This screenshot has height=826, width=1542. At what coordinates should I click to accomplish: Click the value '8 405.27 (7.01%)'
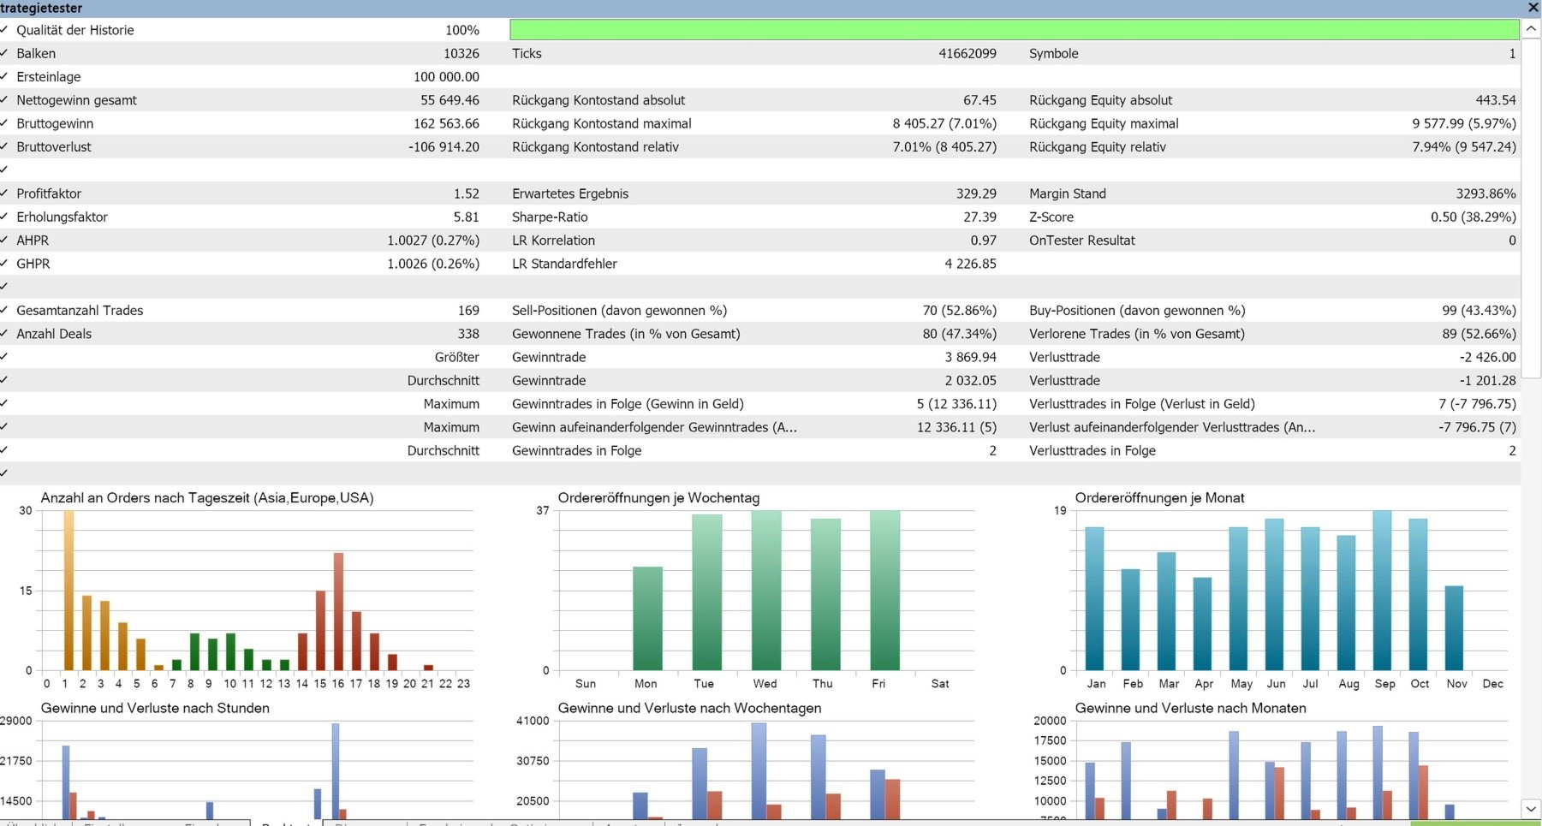tap(944, 123)
